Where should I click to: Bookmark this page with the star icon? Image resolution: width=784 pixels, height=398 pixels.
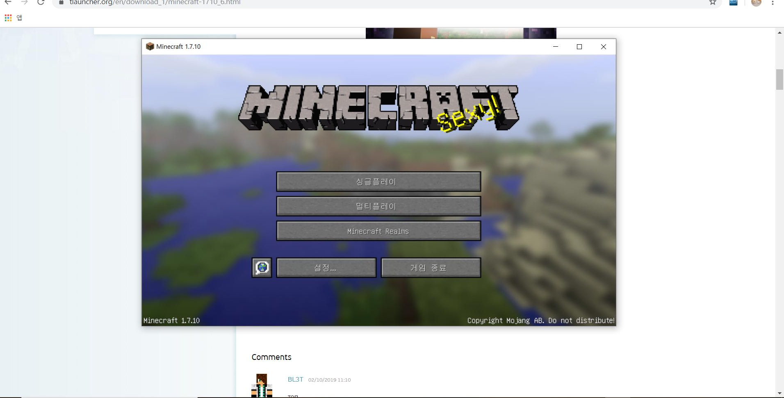713,2
